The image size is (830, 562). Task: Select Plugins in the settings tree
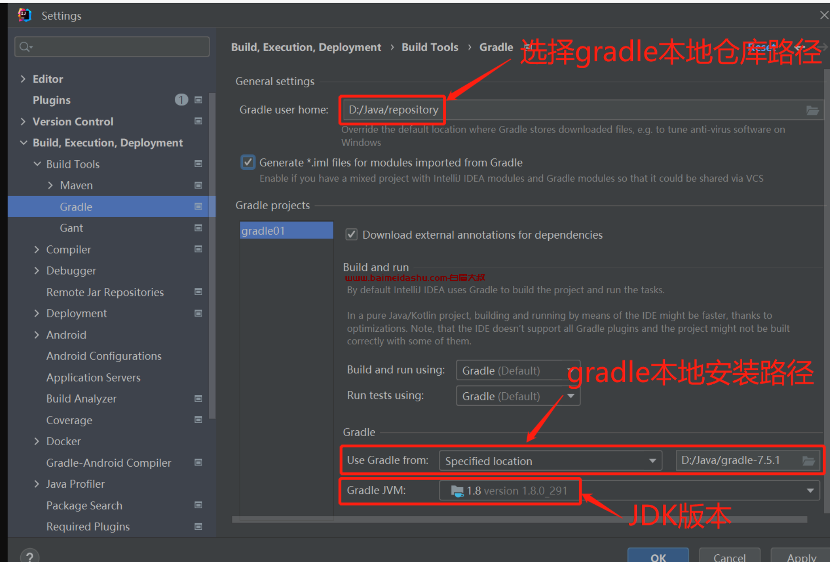click(x=52, y=100)
